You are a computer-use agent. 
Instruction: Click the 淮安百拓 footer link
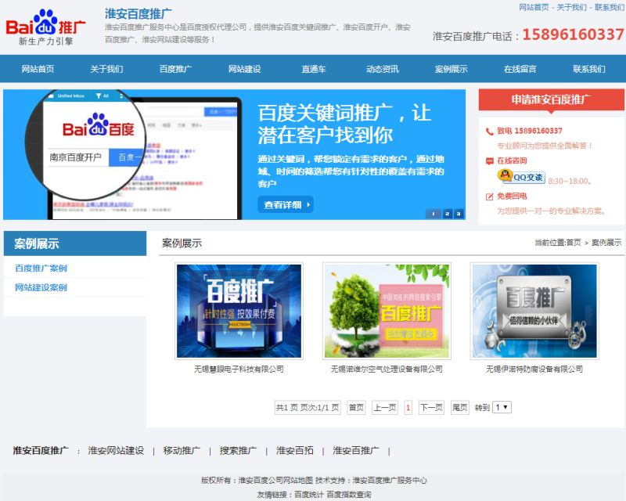pyautogui.click(x=295, y=451)
